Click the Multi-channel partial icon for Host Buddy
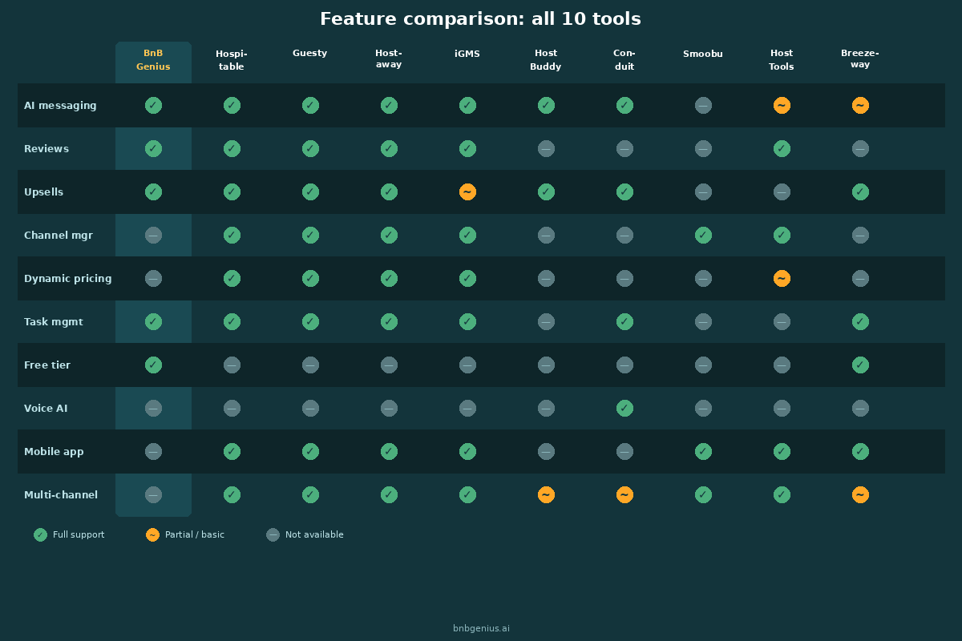Screen dimensions: 962x641 [546, 494]
